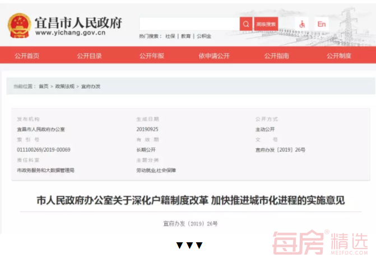Viewport: 376px width, 263px height.
Task: Click the 当前位置 breadcrumb label
Action: point(25,86)
